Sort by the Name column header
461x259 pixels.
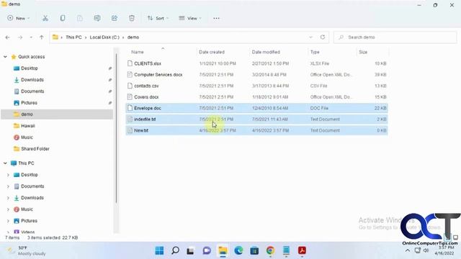click(138, 52)
